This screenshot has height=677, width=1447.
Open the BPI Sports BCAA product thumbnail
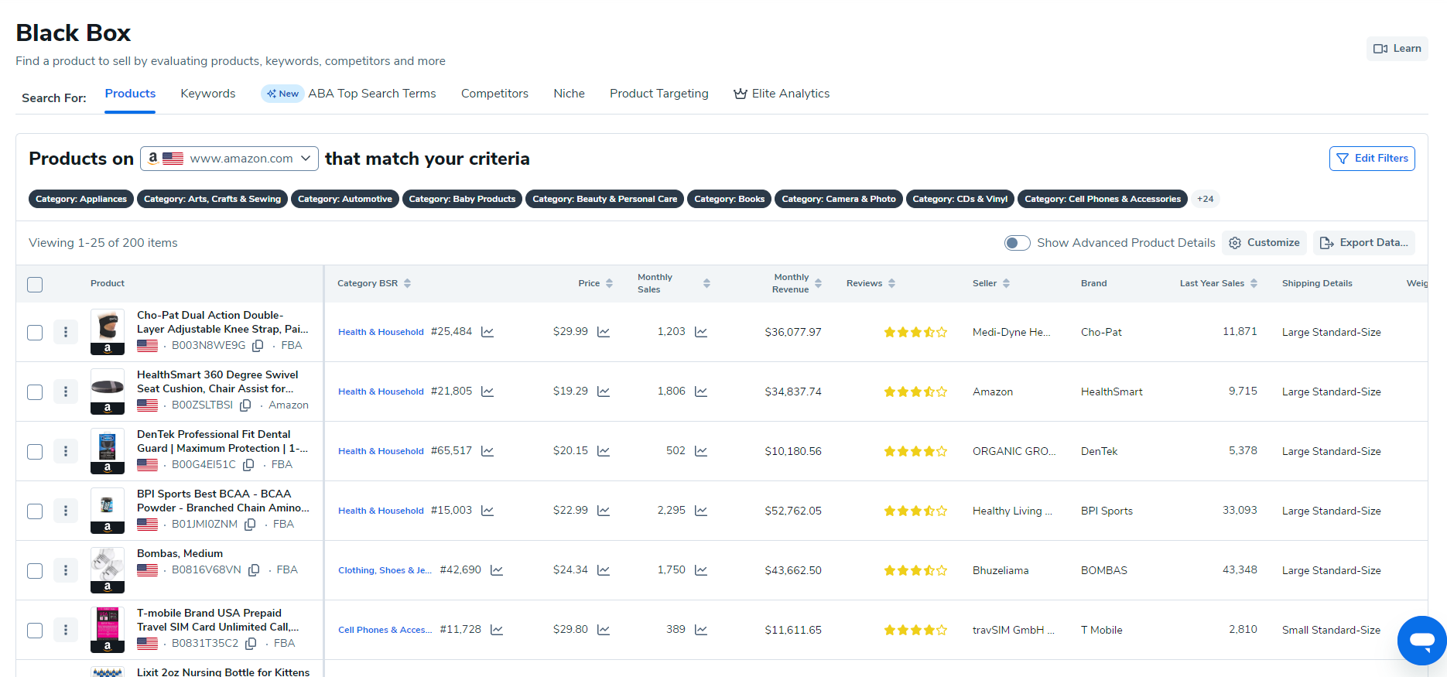point(108,511)
